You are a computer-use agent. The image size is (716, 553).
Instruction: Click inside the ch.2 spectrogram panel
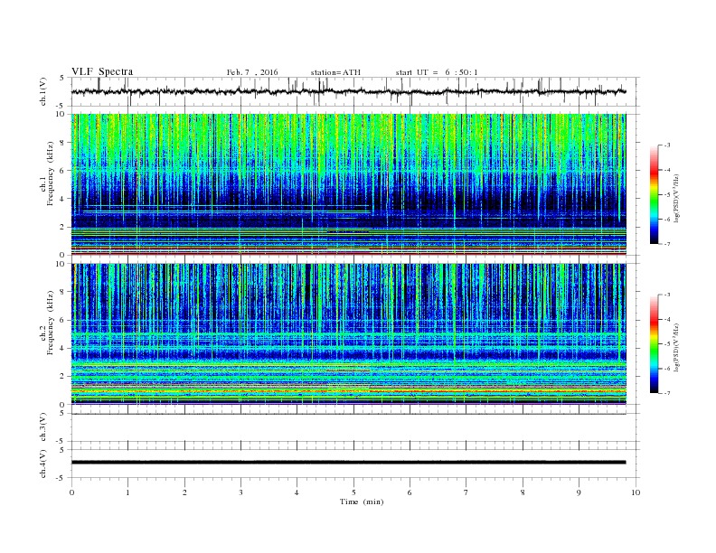click(348, 333)
